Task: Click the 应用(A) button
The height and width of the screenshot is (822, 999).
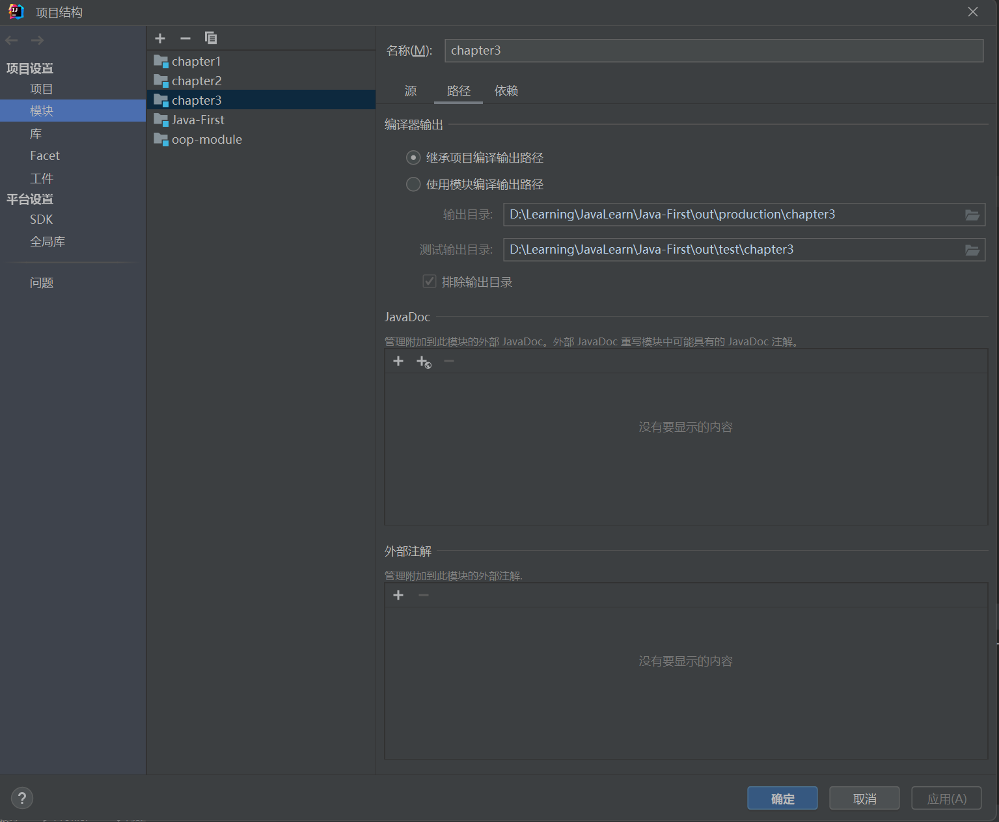Action: point(946,798)
